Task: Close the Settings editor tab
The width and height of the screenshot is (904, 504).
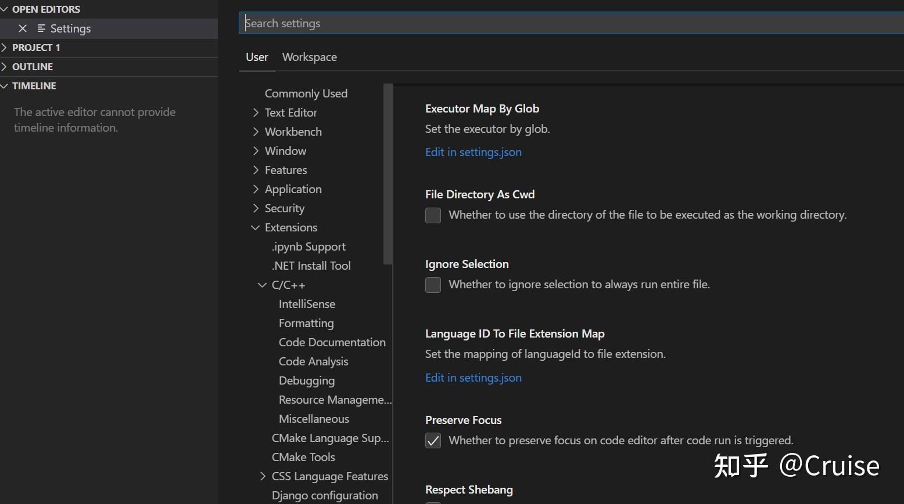Action: (23, 28)
